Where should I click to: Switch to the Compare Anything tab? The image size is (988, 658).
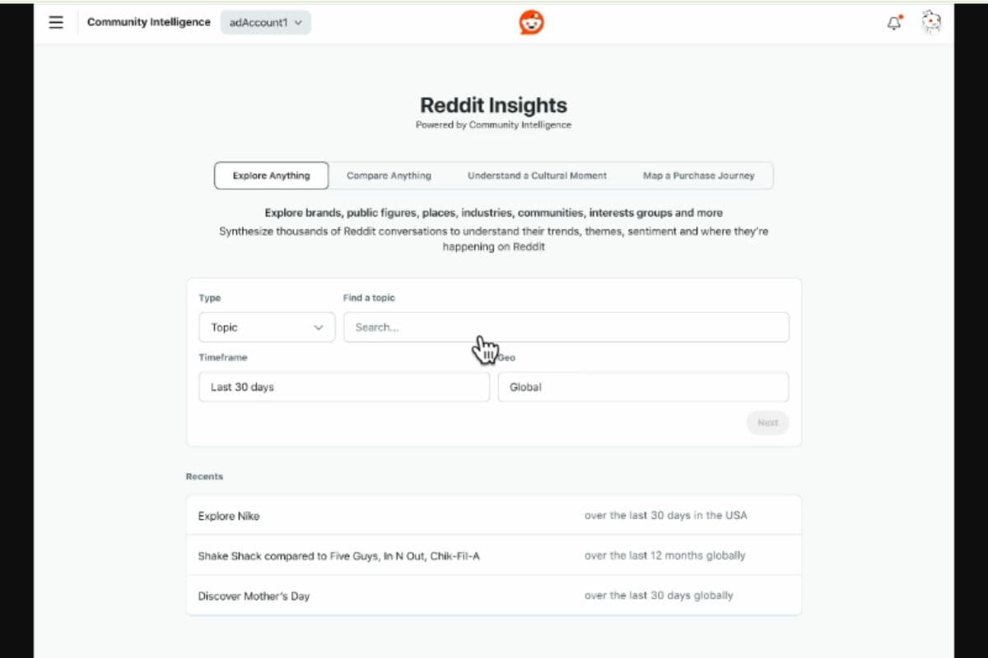pos(389,175)
